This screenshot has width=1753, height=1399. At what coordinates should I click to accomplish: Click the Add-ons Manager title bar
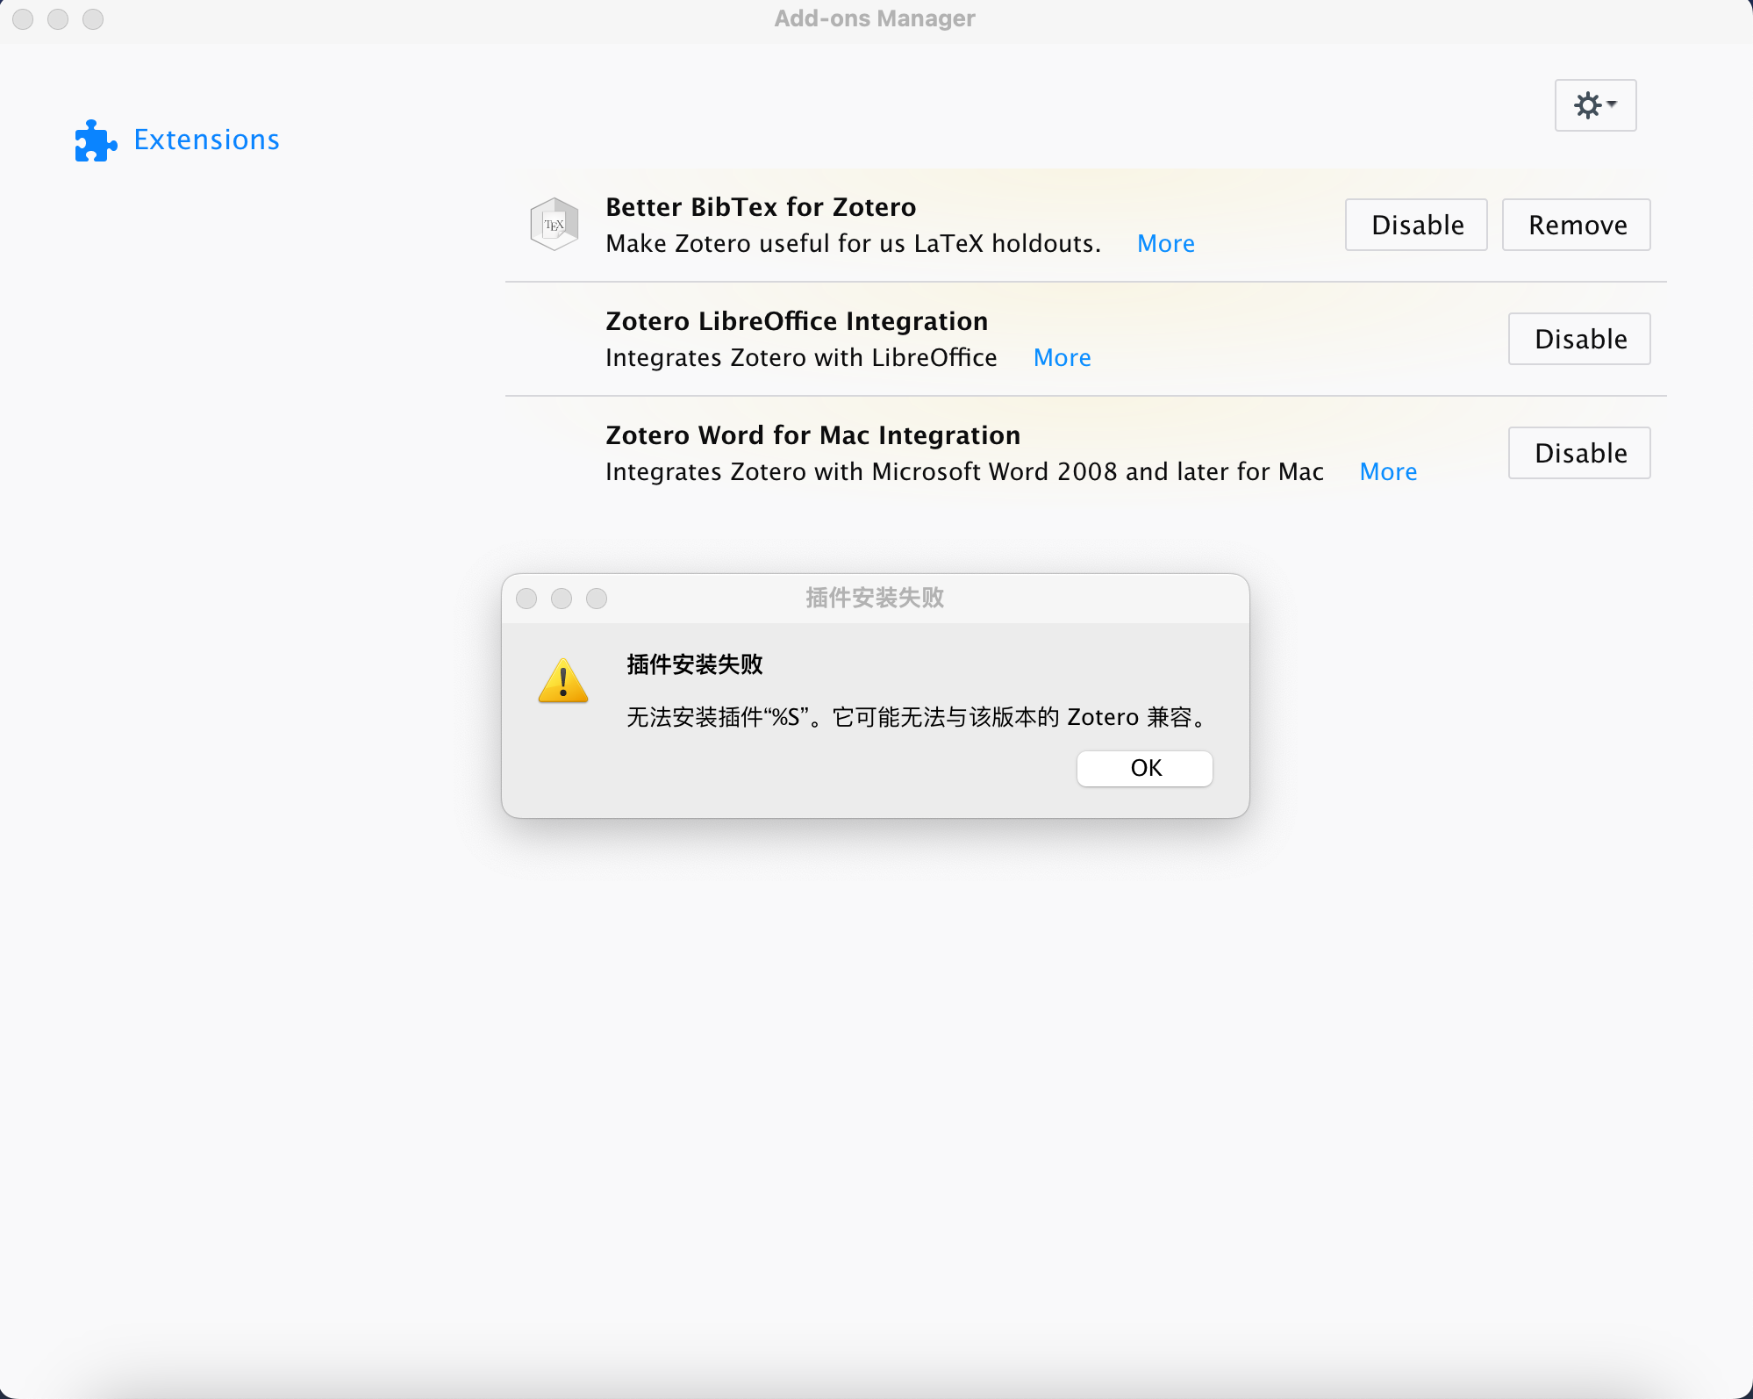click(875, 18)
